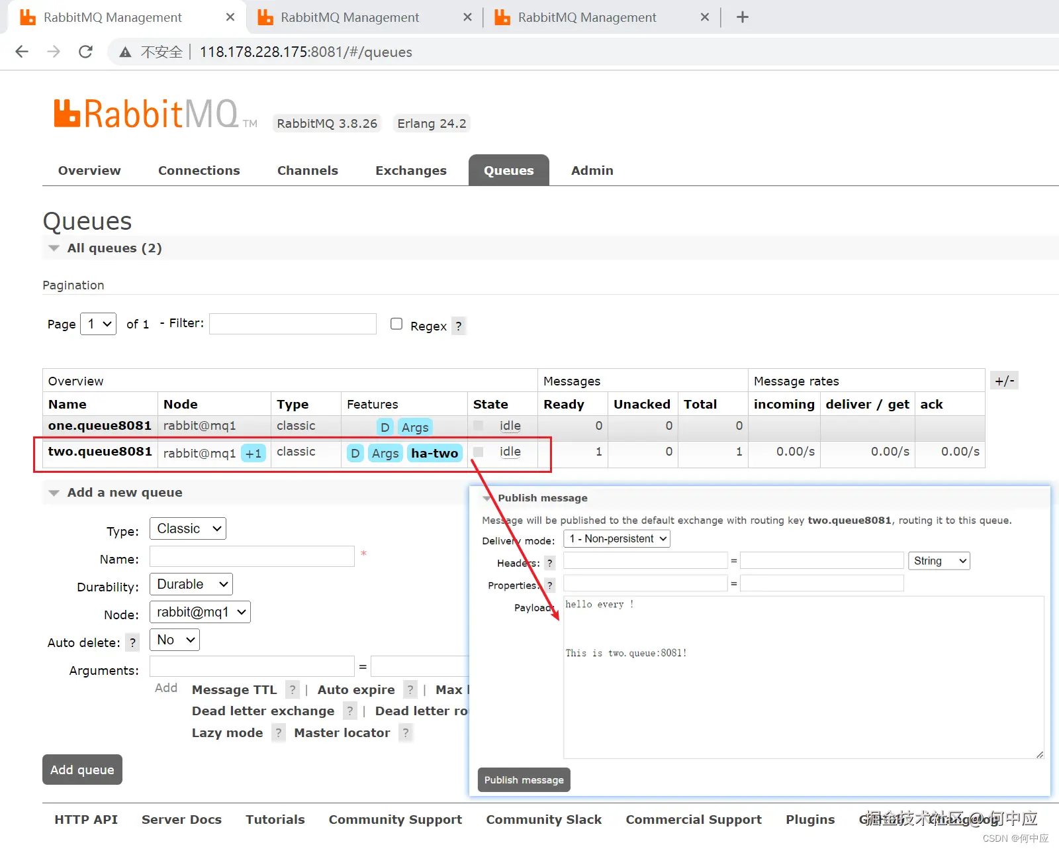This screenshot has height=849, width=1059.
Task: Click the D feature badge on two.queue8081
Action: 355,453
